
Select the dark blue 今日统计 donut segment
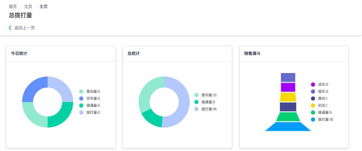pyautogui.click(x=34, y=89)
